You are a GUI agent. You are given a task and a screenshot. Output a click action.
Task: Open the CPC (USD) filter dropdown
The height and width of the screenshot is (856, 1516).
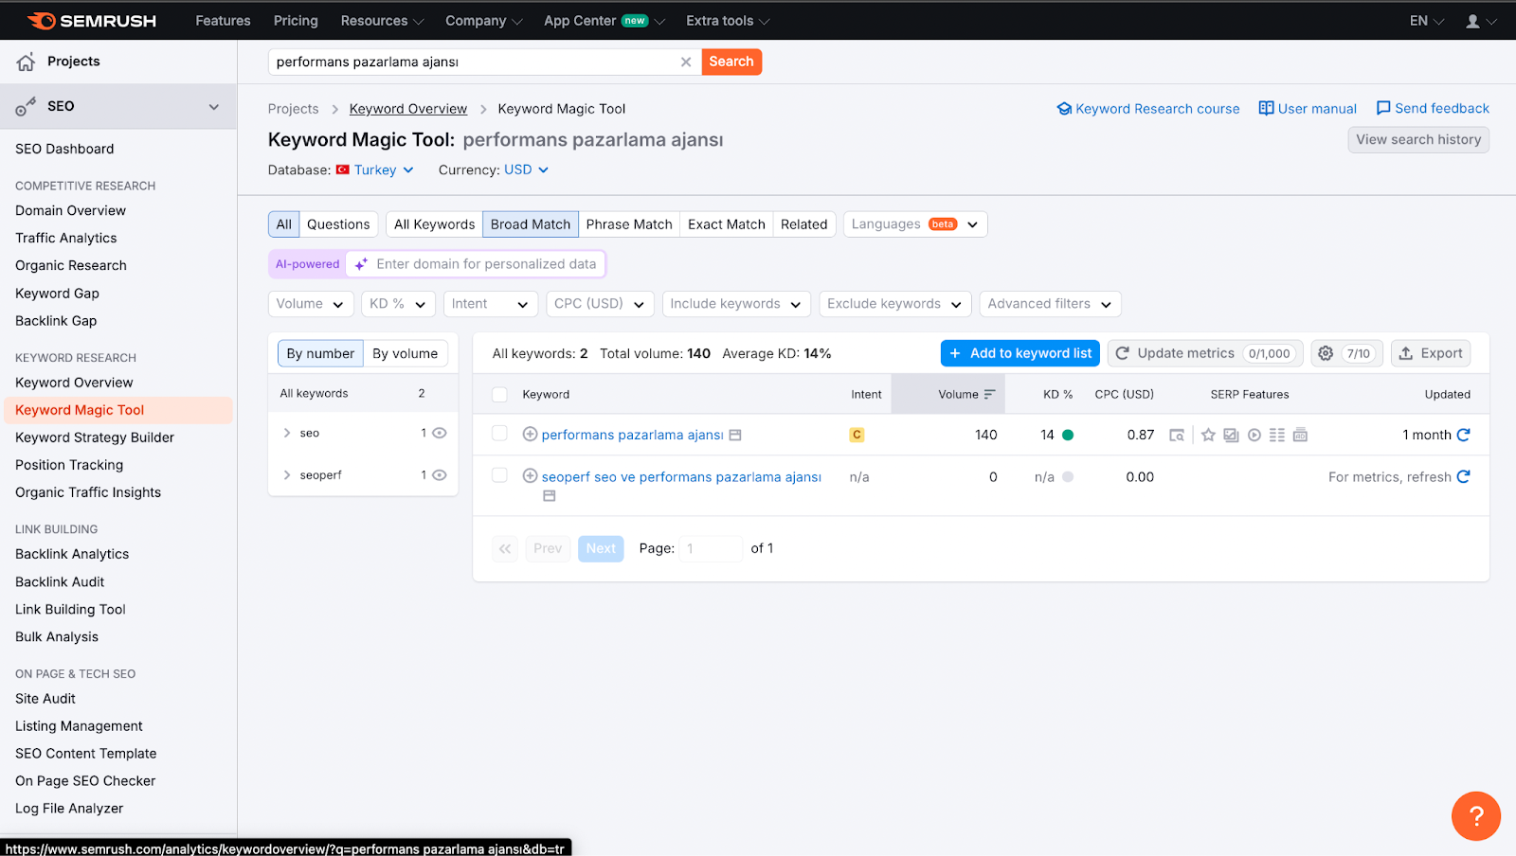(x=600, y=304)
